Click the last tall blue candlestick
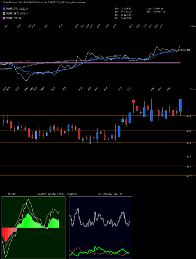The height and width of the screenshot is (259, 196). [x=180, y=105]
